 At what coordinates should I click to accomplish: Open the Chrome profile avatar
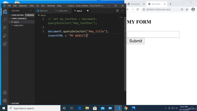click(193, 10)
